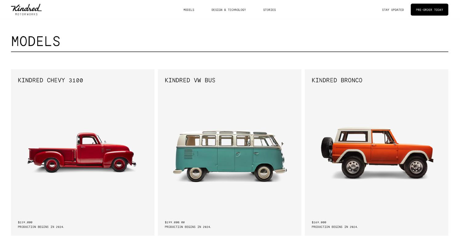Click the $199,000.00 VW Bus price

coord(174,222)
